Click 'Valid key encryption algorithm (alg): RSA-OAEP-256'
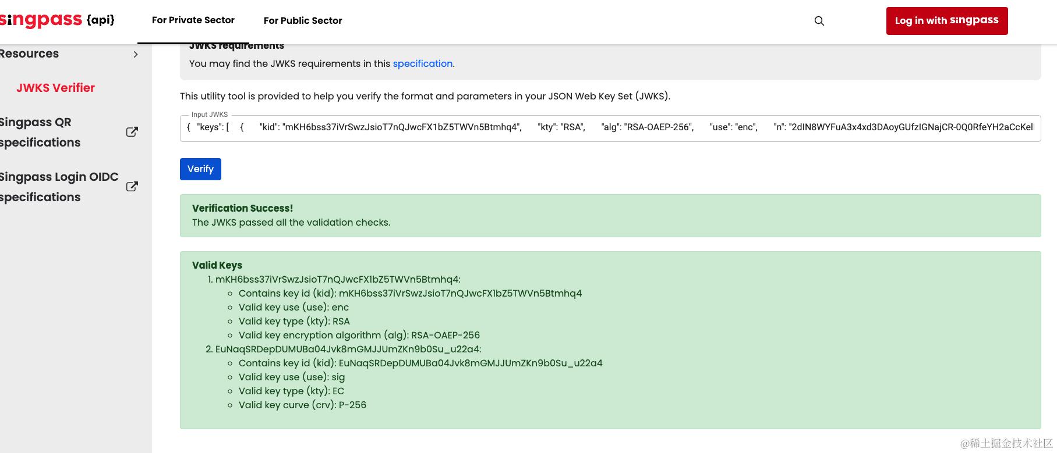Screen dimensions: 1057x453 click(359, 335)
